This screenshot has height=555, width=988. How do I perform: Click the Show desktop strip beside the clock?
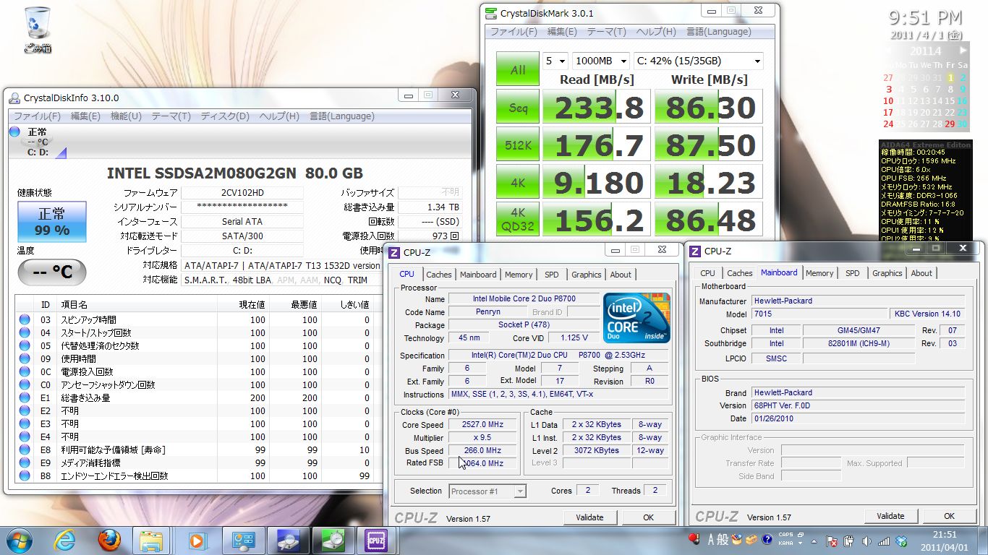point(982,541)
